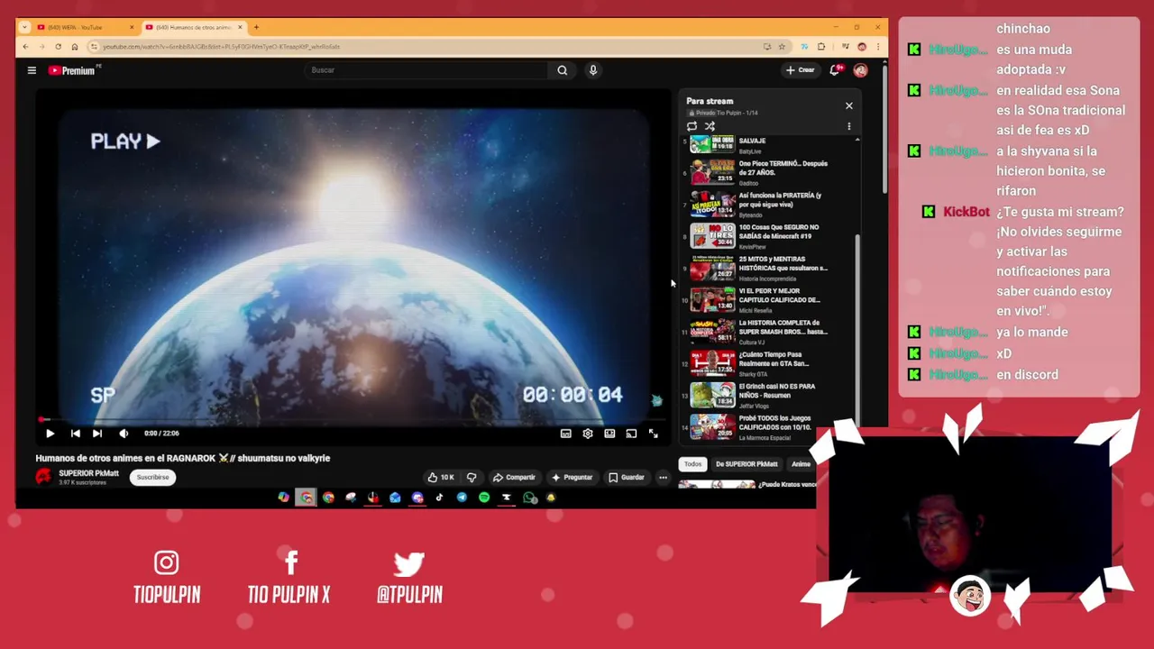Click the Preguntar button

[572, 478]
